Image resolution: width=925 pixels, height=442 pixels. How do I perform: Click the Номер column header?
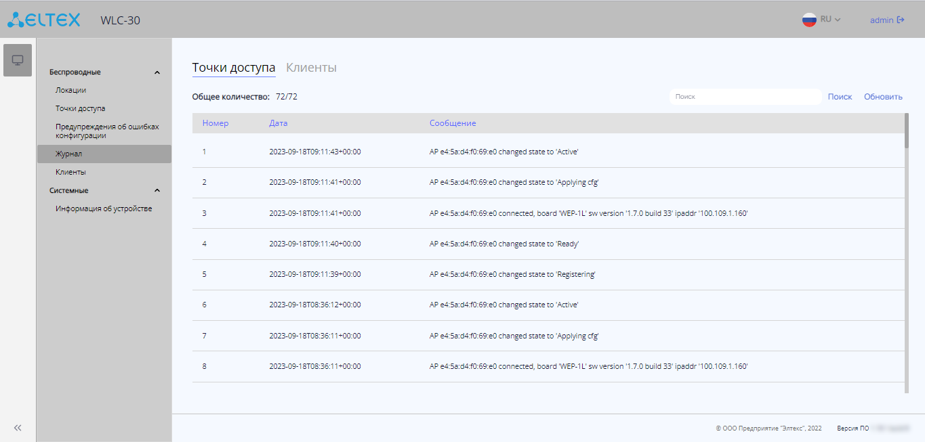215,123
